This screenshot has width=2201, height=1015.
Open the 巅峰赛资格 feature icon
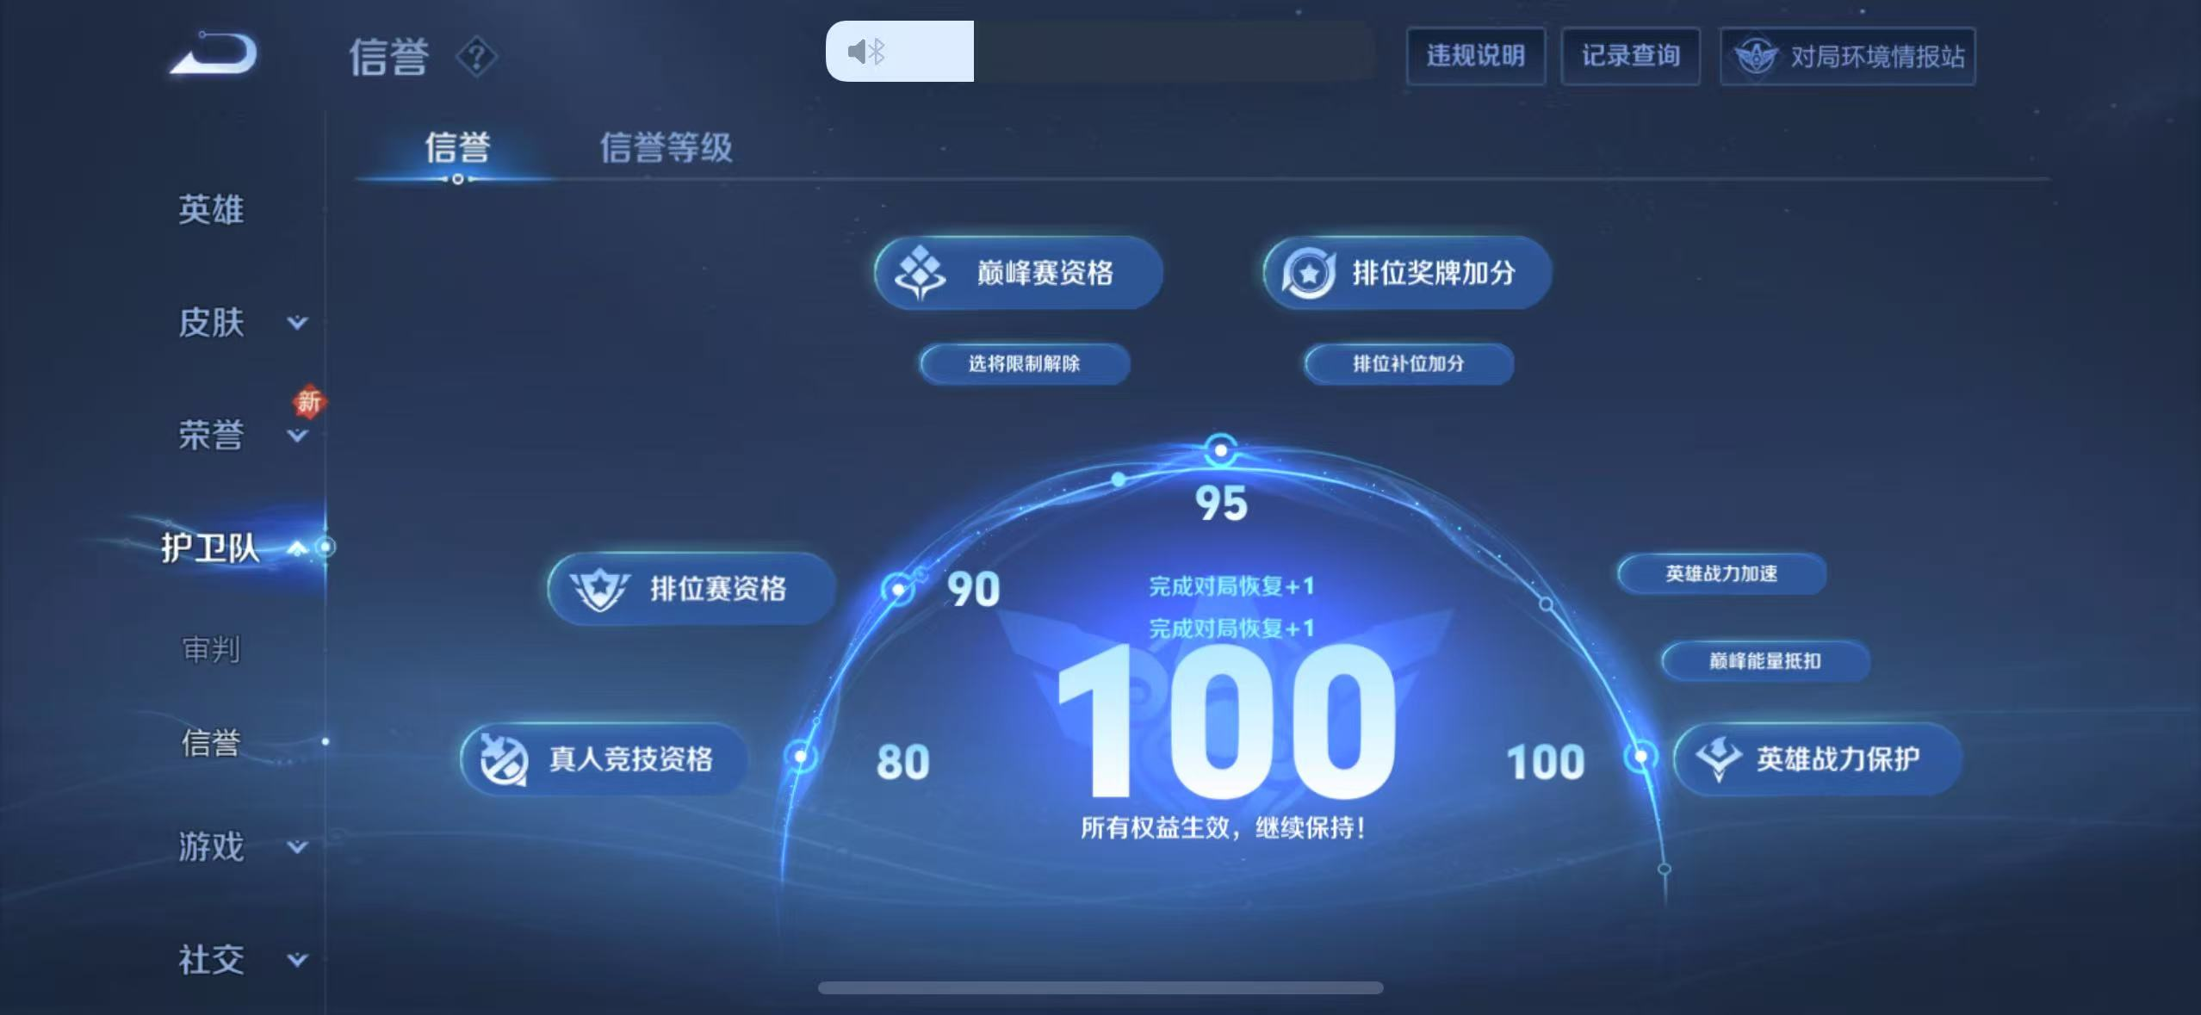[920, 272]
